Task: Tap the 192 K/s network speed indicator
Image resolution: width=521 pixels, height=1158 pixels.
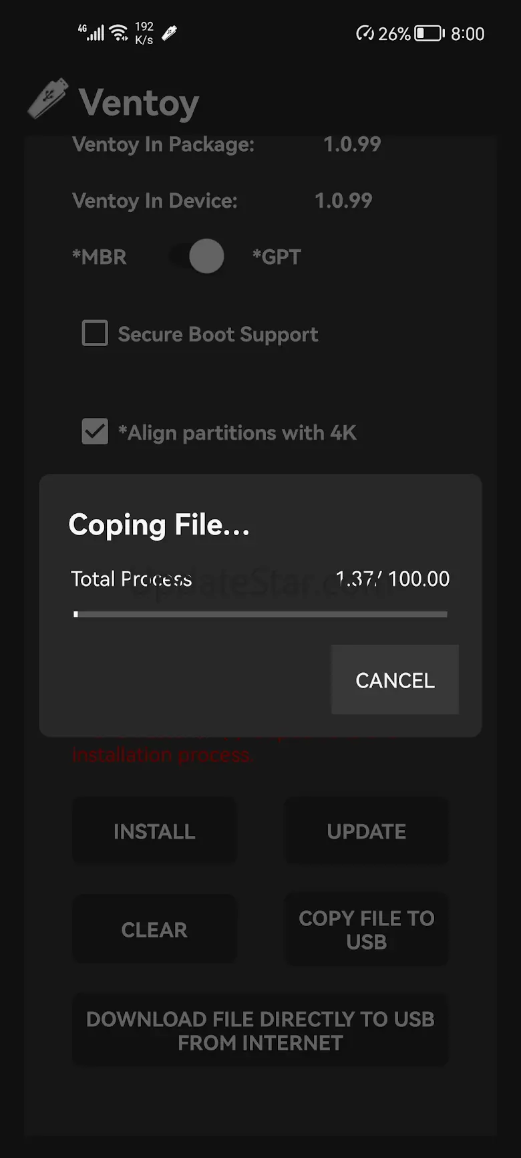Action: click(144, 33)
